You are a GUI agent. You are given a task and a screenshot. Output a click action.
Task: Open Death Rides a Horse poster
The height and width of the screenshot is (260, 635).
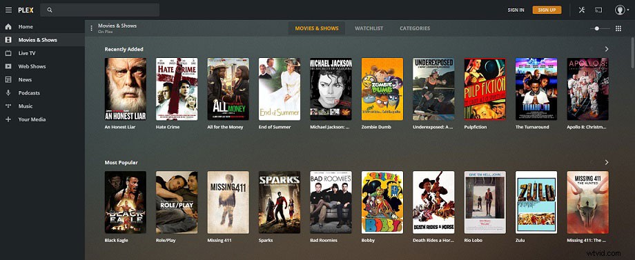[x=433, y=202]
